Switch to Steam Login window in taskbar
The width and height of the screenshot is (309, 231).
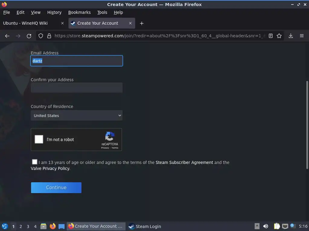click(145, 226)
